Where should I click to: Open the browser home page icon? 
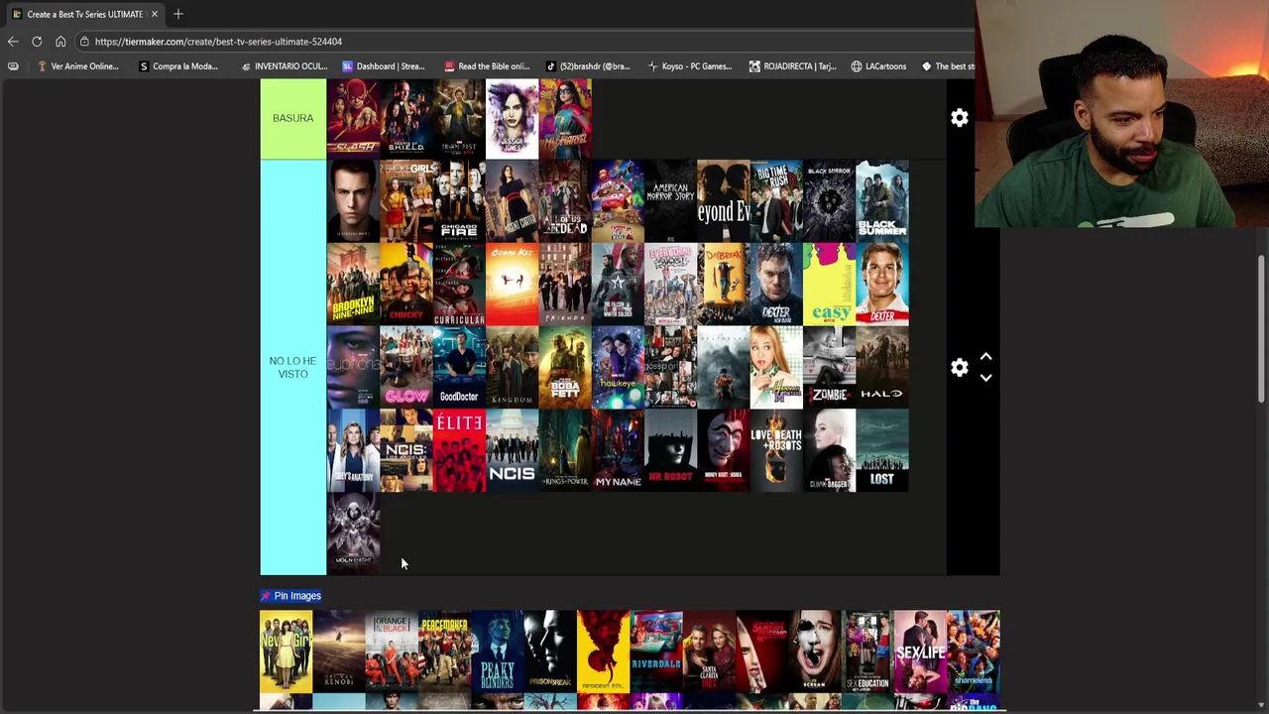60,42
